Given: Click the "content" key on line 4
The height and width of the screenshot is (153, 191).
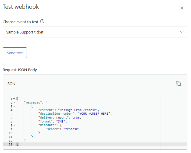Looking at the screenshot, I should click(x=46, y=110).
